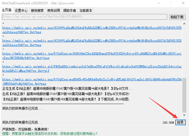Image resolution: width=189 pixels, height=136 pixels.
Task: Click the 100.00% progress value
Action: (x=168, y=123)
